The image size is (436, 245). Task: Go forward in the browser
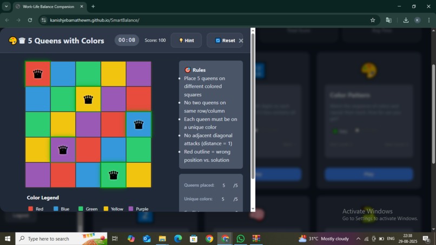pyautogui.click(x=18, y=20)
